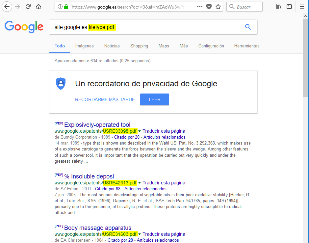
Task: Click the Buscar search box
Action: (x=245, y=7)
